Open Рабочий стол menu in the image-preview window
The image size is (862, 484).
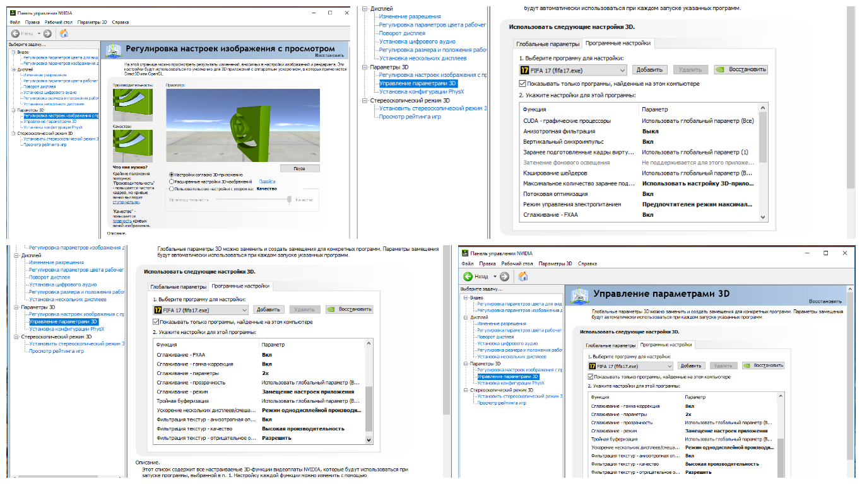click(x=58, y=22)
